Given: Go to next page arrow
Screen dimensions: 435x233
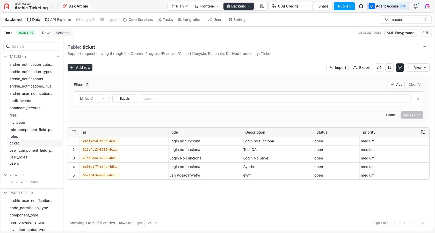Looking at the screenshot, I should coord(414,223).
